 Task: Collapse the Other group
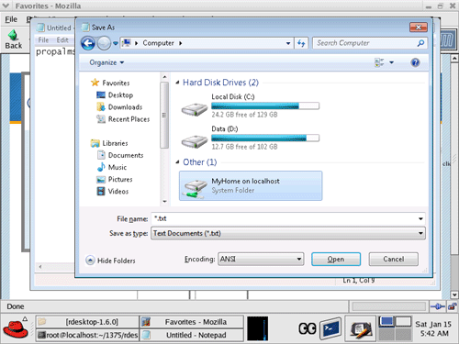[177, 162]
